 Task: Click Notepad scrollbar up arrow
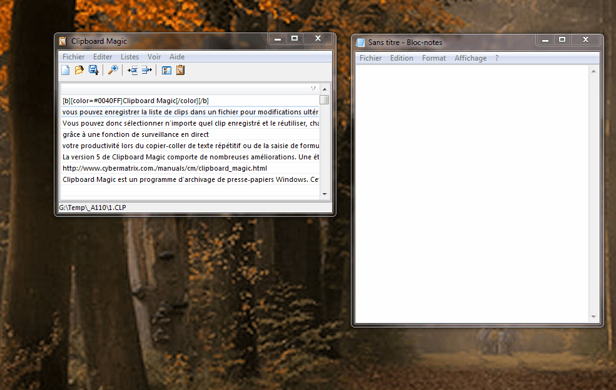[x=593, y=71]
